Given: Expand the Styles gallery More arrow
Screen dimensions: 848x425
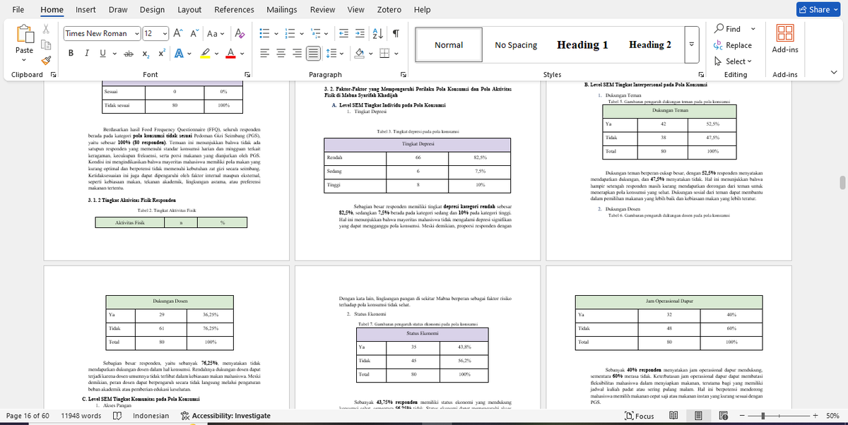Looking at the screenshot, I should 690,45.
